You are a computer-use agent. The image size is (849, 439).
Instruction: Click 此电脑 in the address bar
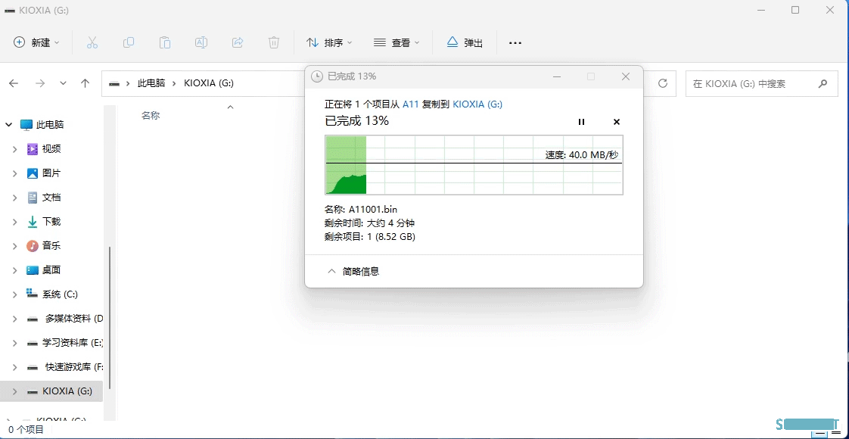pyautogui.click(x=151, y=83)
